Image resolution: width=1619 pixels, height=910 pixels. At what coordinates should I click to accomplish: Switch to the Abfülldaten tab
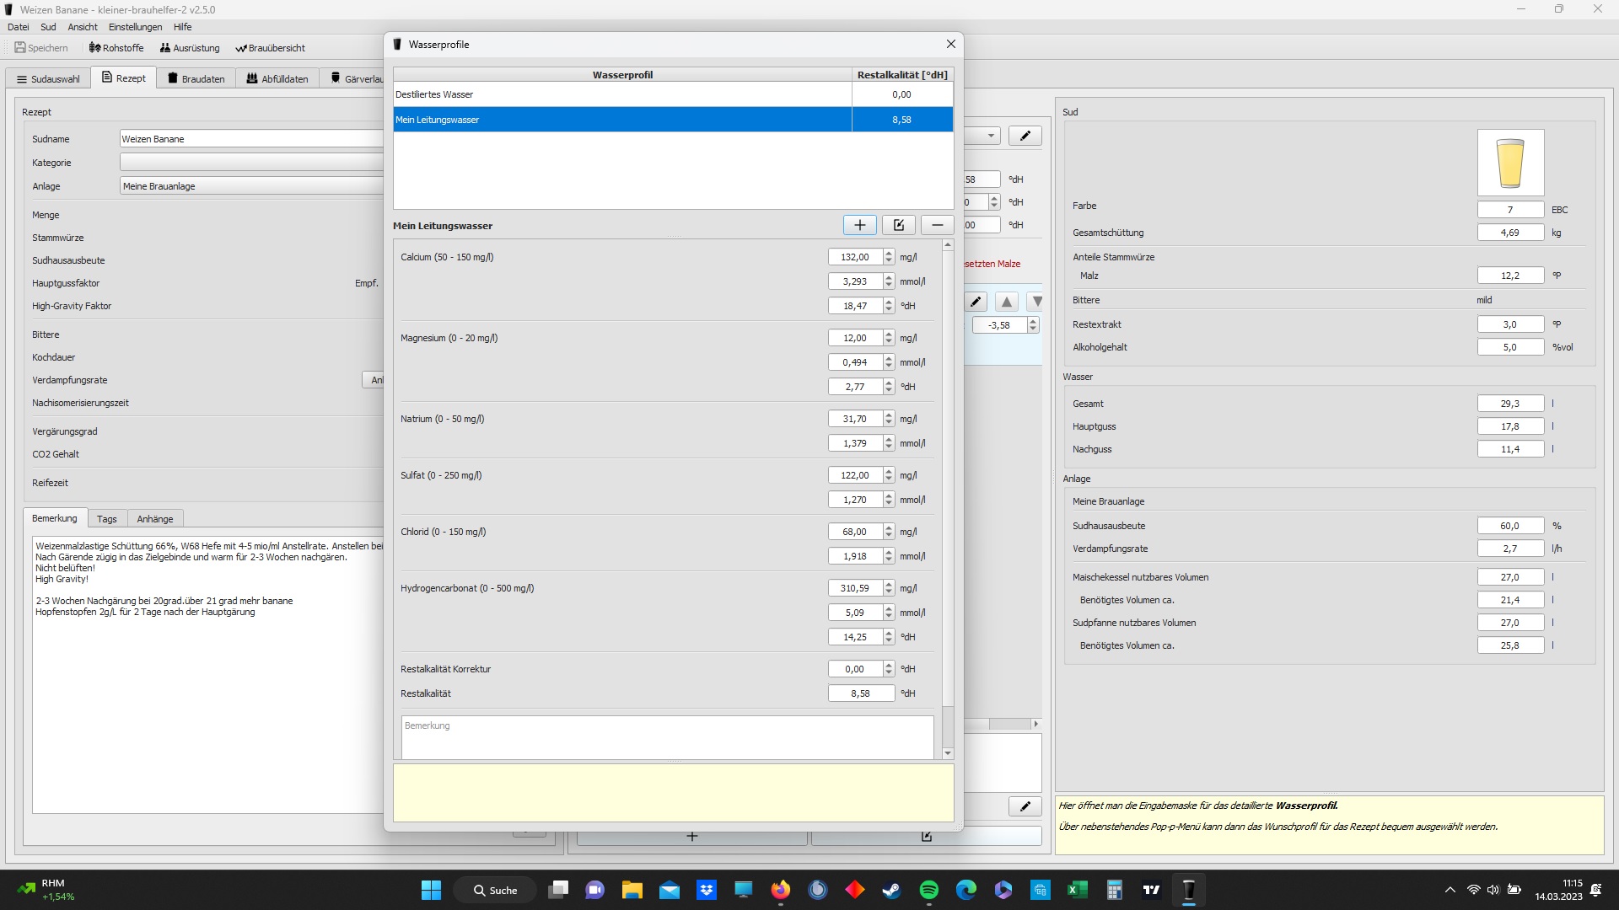(x=277, y=78)
